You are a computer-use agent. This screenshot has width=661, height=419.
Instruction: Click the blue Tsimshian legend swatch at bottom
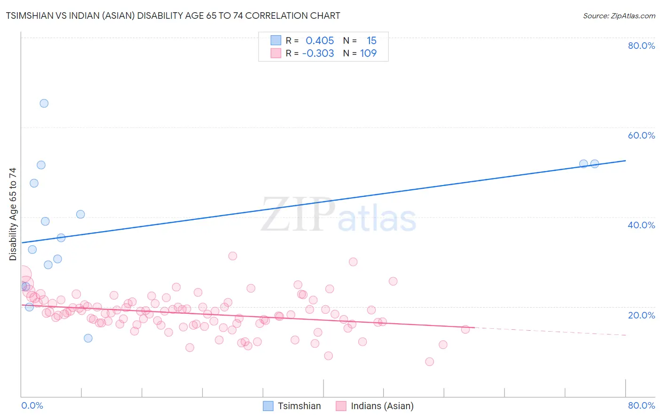268,406
